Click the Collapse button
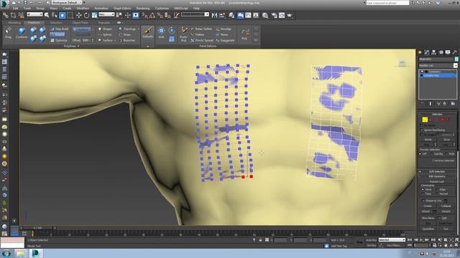The height and width of the screenshot is (258, 460). tap(446, 206)
